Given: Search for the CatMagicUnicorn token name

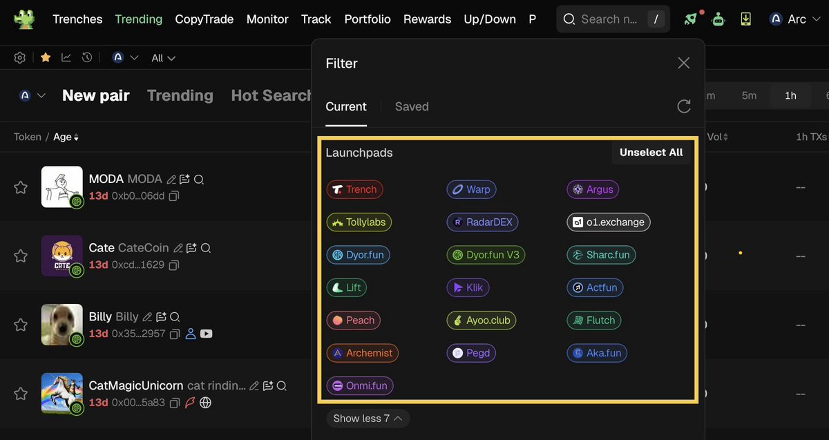Looking at the screenshot, I should 282,385.
